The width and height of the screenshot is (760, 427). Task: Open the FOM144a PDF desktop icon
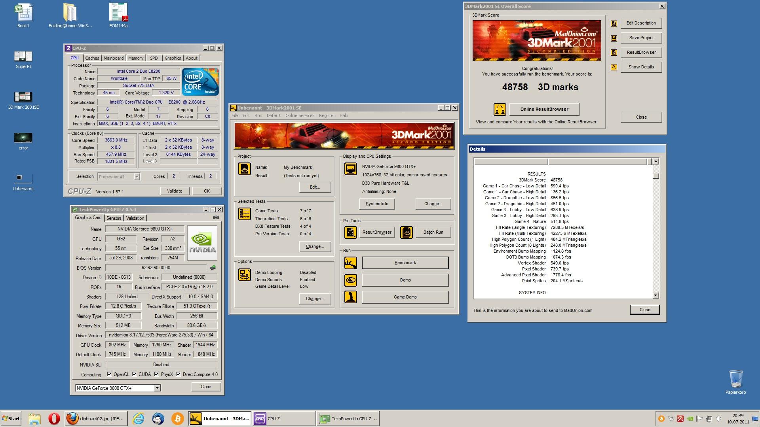(118, 15)
